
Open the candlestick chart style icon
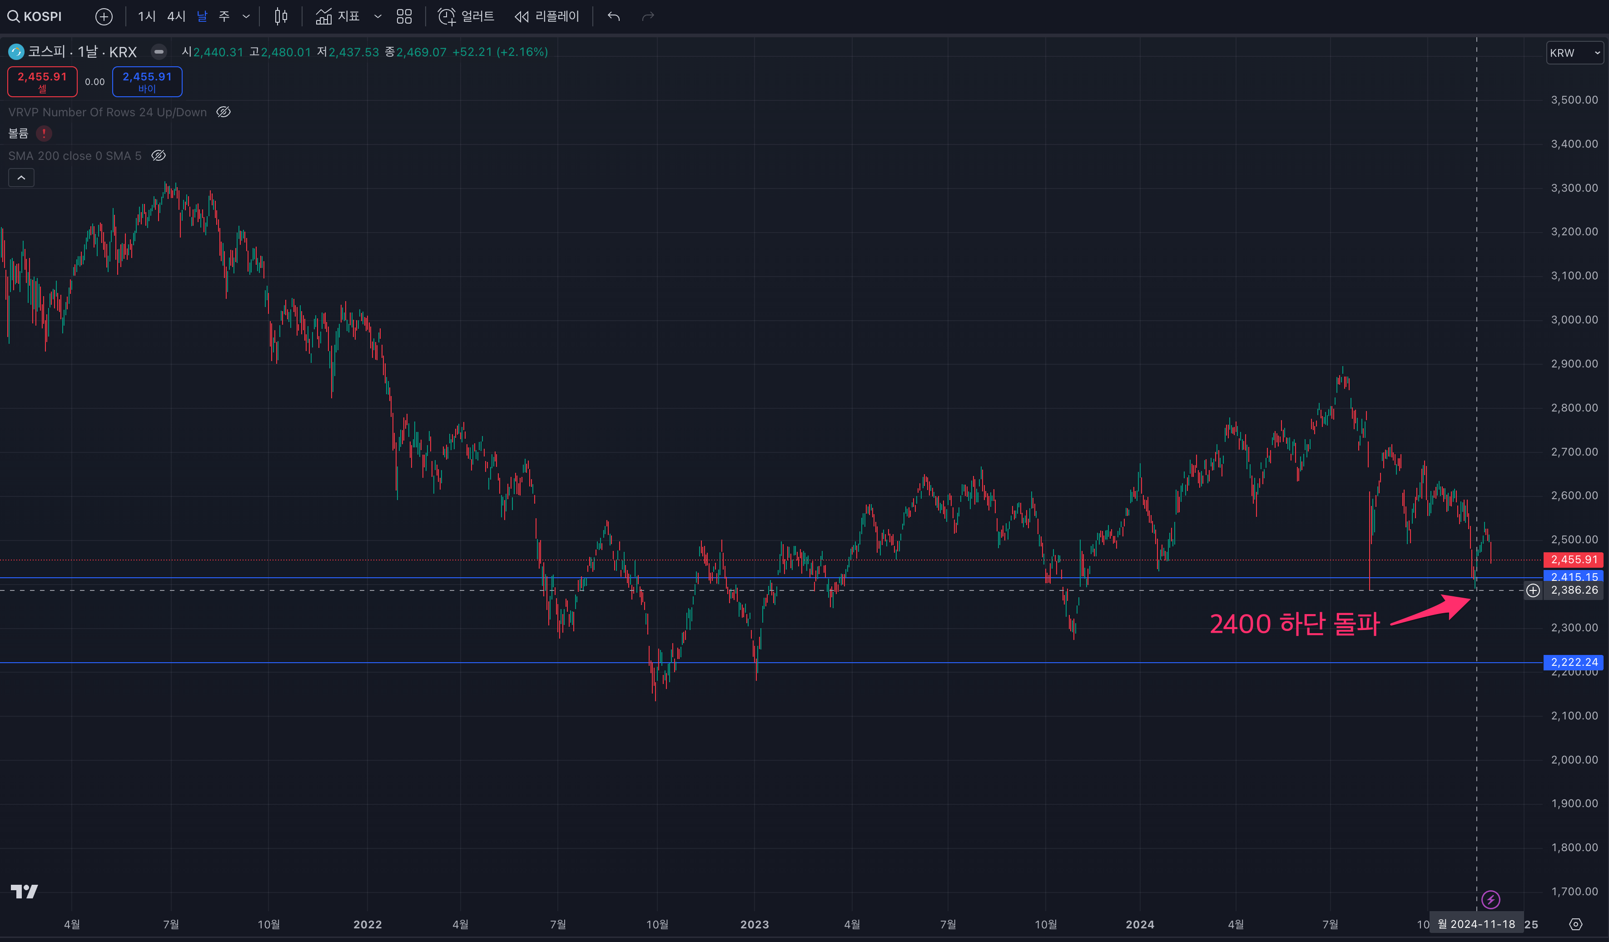[x=281, y=17]
